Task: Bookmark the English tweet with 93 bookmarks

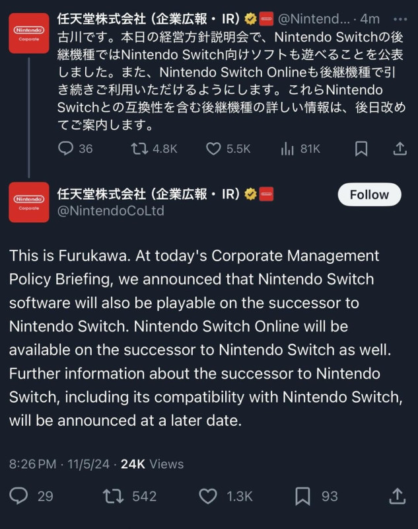Action: (302, 495)
